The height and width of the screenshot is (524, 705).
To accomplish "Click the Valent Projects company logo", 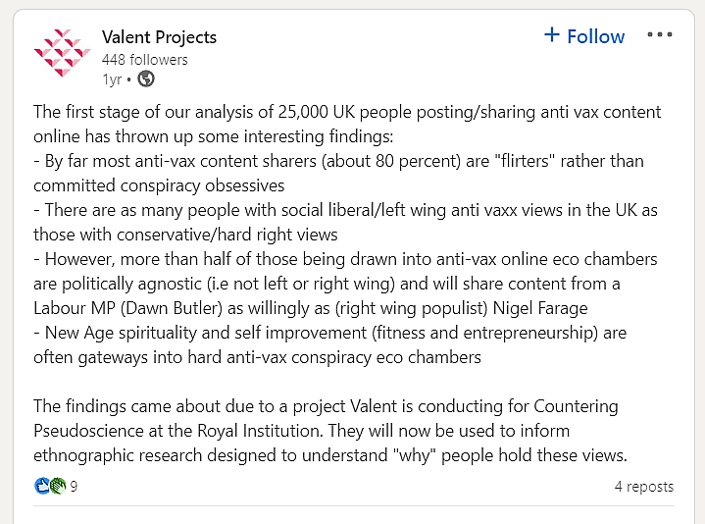I will click(62, 53).
